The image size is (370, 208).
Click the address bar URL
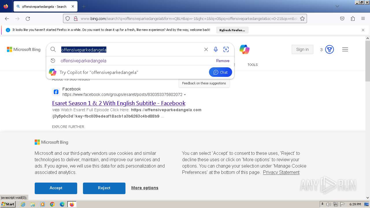click(189, 18)
